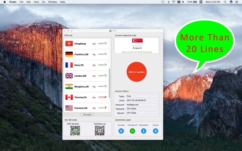This screenshot has height=151, width=242.
Task: Select the Paris,FR server name
Action: pyautogui.click(x=79, y=65)
